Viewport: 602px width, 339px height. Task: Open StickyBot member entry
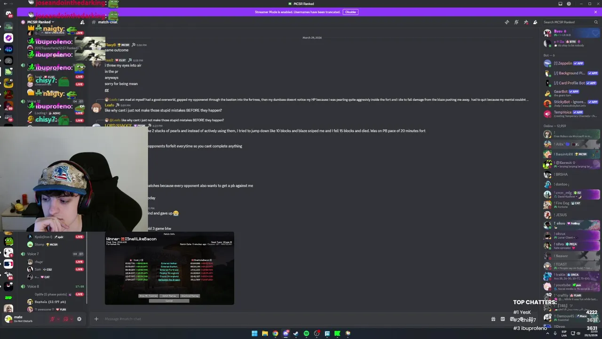click(571, 103)
